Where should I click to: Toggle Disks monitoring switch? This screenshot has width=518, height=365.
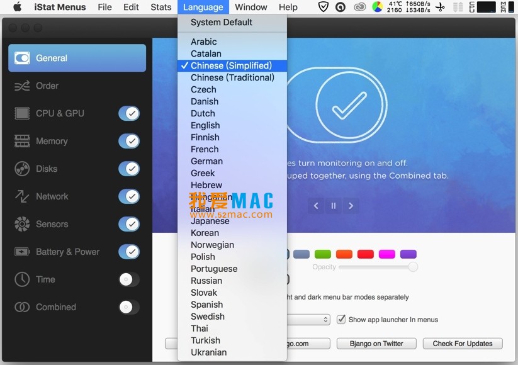129,169
